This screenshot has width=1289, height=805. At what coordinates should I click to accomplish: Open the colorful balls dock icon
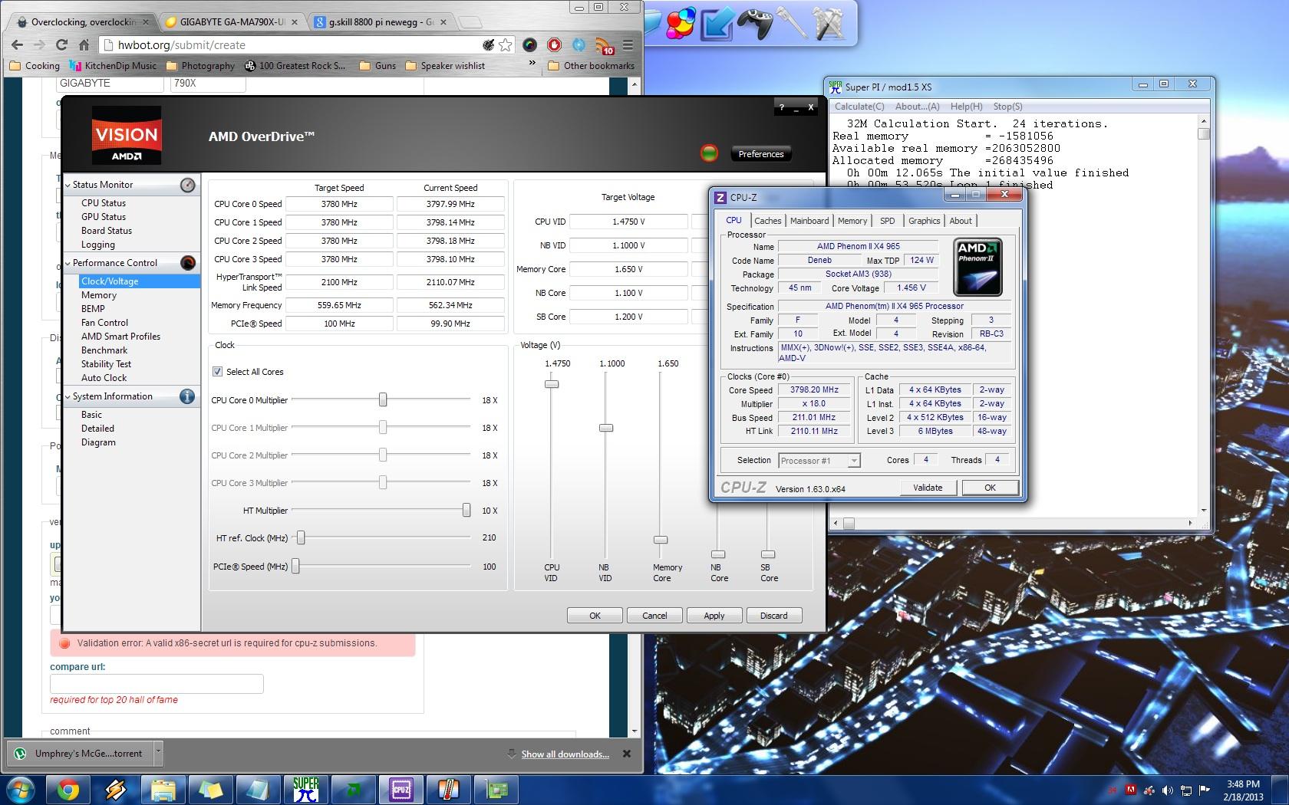[681, 23]
